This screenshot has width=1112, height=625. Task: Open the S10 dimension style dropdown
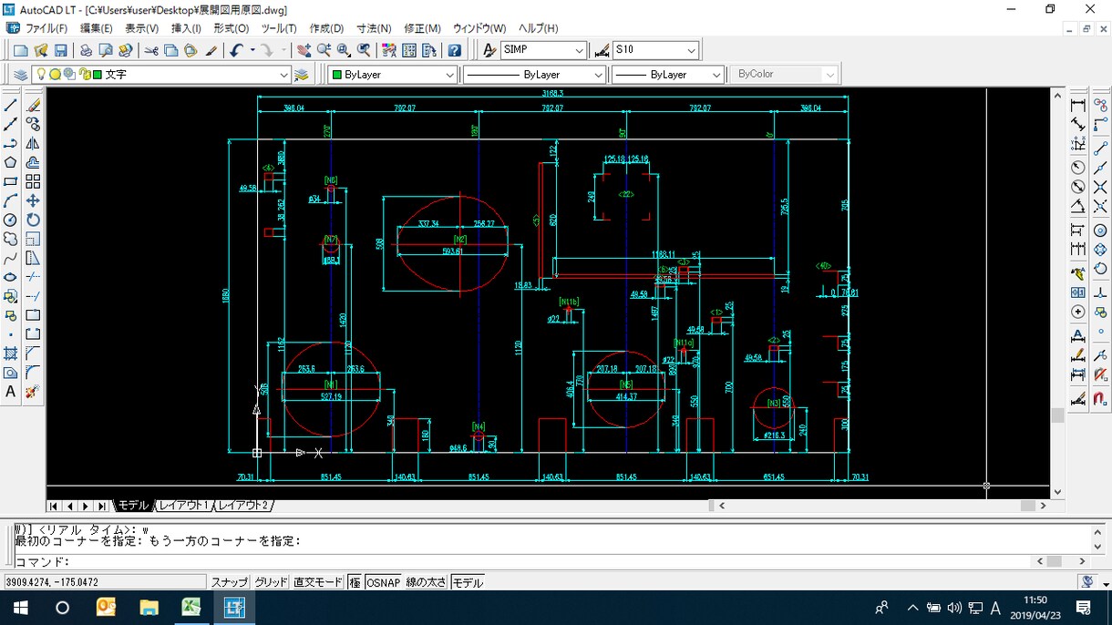(656, 50)
